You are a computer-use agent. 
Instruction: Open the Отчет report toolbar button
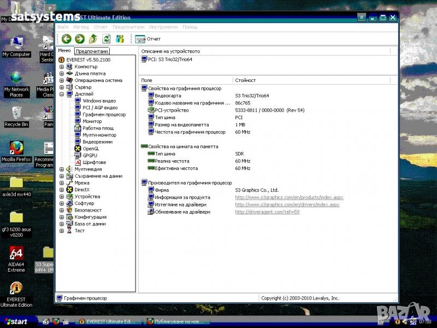tap(148, 39)
